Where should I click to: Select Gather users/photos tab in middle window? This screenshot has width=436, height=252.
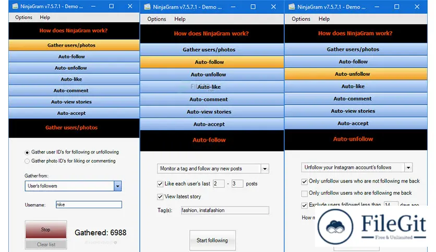click(212, 49)
